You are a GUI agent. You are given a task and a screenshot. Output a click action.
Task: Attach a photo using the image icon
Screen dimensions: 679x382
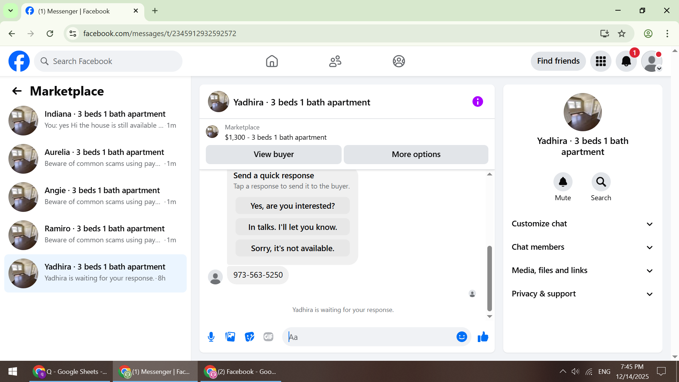point(230,337)
